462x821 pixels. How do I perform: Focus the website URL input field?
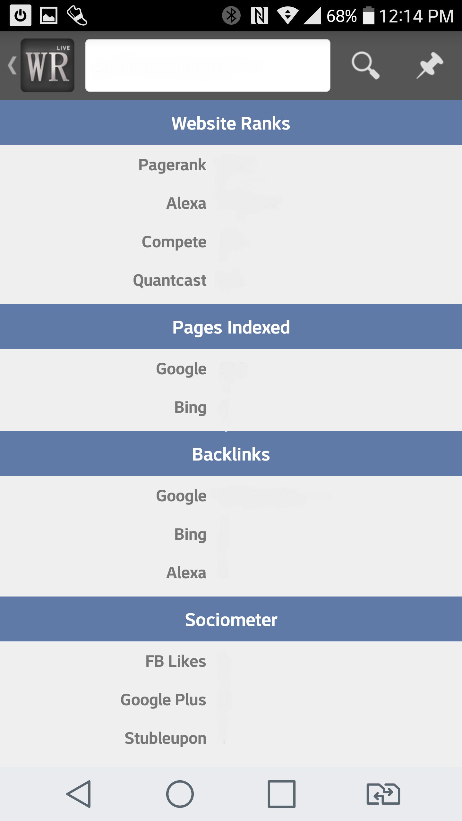(208, 65)
